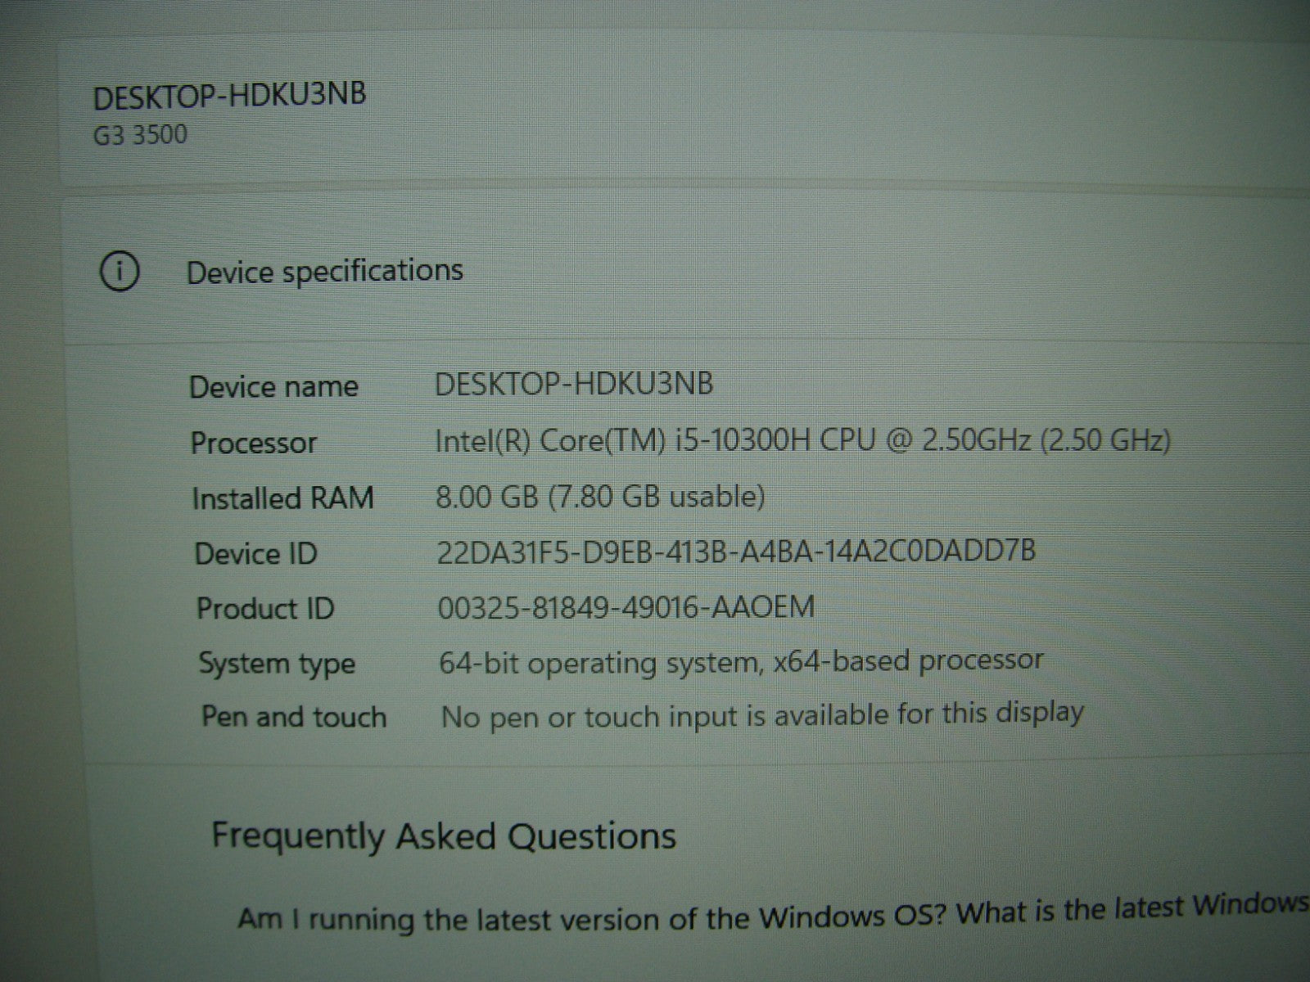
Task: Select the Processor label
Action: pyautogui.click(x=254, y=443)
